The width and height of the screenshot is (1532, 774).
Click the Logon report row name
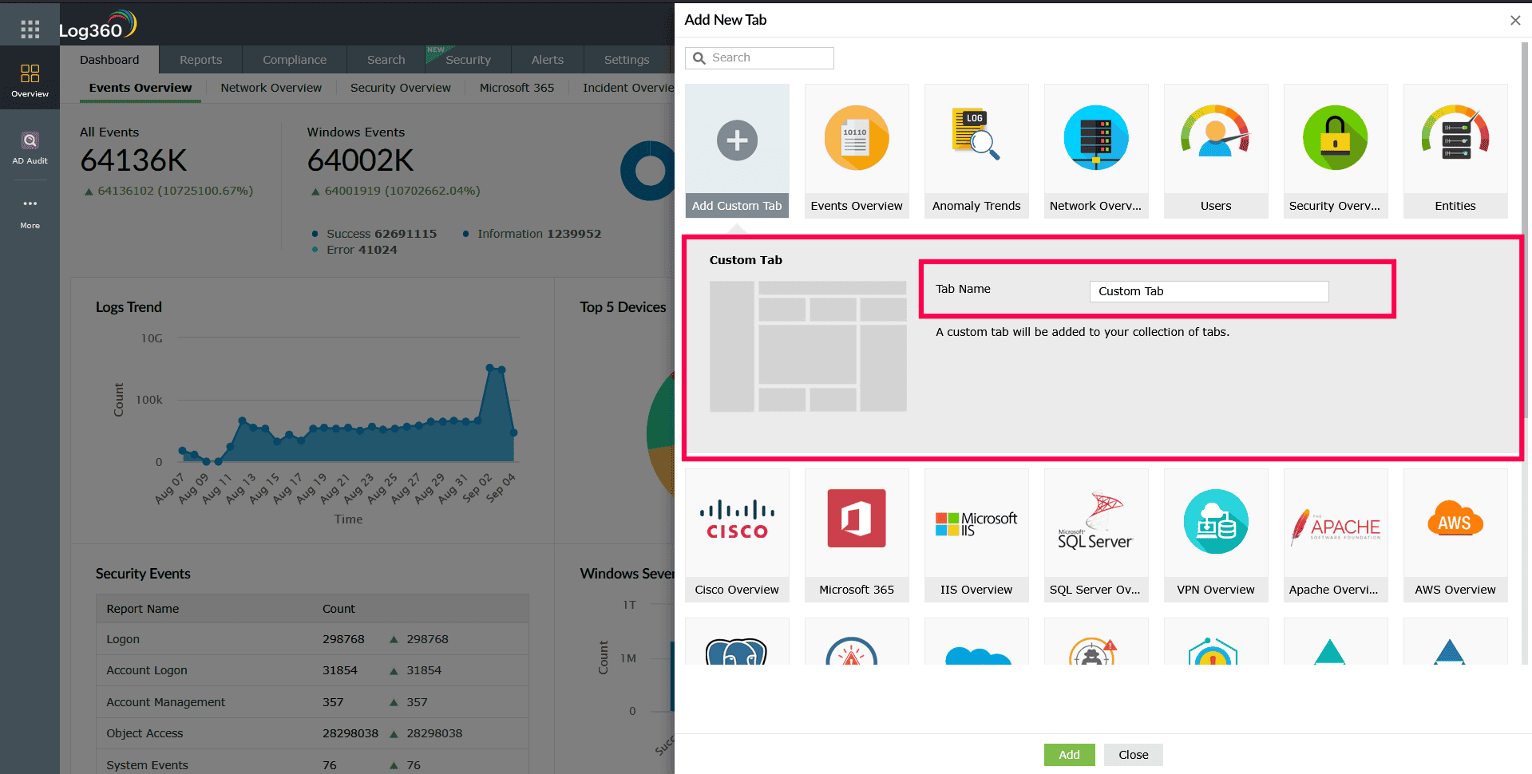pos(123,639)
